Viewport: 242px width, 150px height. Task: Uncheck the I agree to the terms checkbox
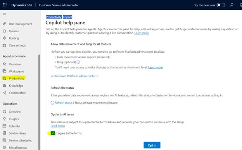coord(53,133)
